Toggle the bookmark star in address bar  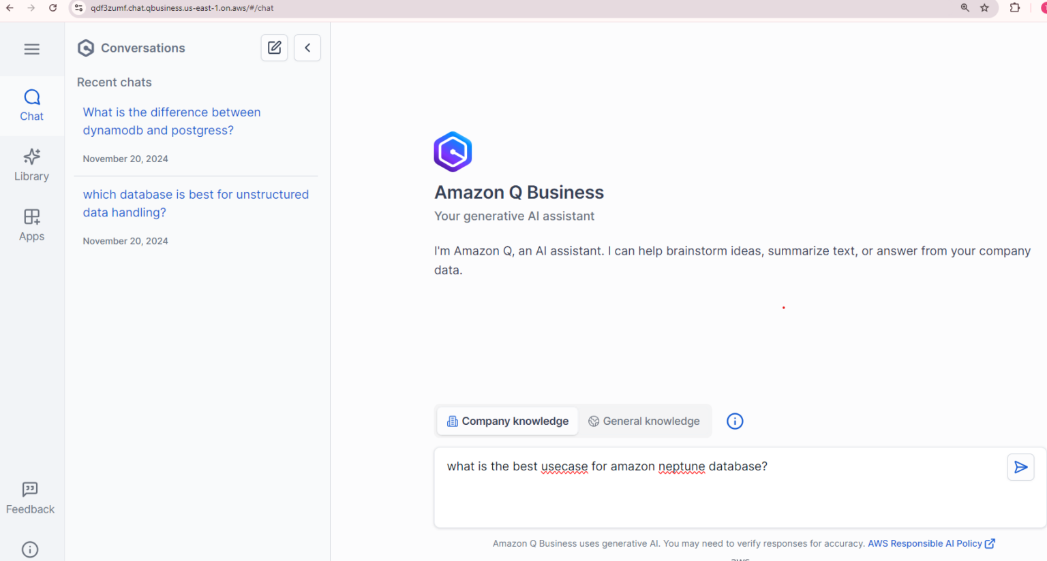pyautogui.click(x=984, y=7)
